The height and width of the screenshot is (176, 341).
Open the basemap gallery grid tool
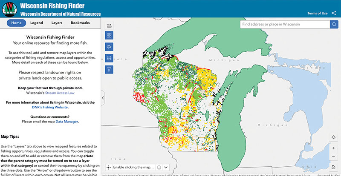(x=109, y=35)
